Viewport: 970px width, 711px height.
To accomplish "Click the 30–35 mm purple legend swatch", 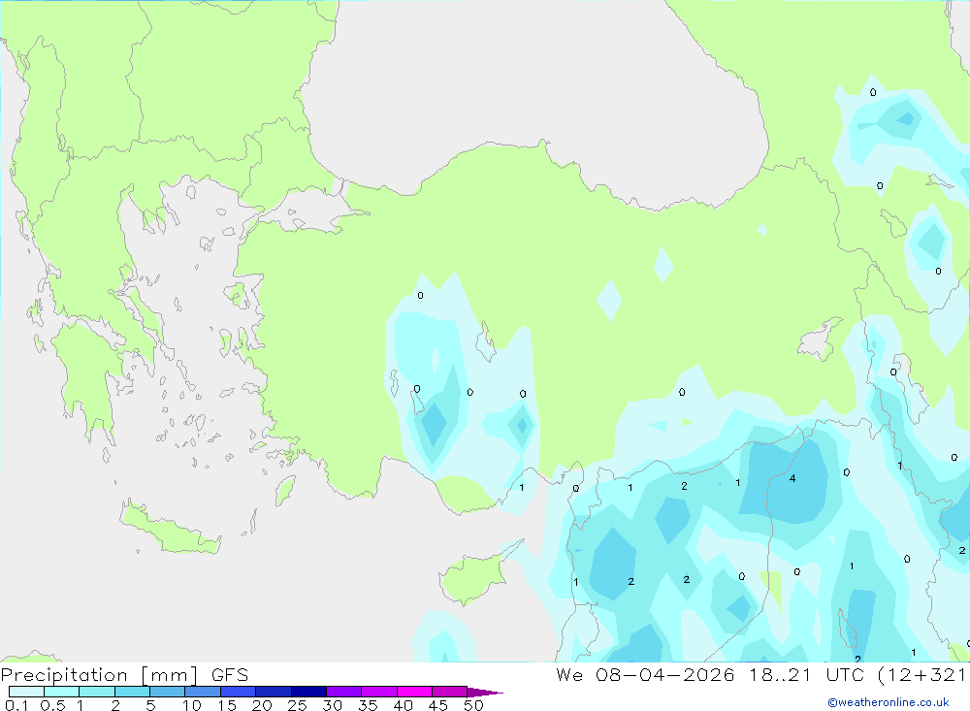I will 344,692.
